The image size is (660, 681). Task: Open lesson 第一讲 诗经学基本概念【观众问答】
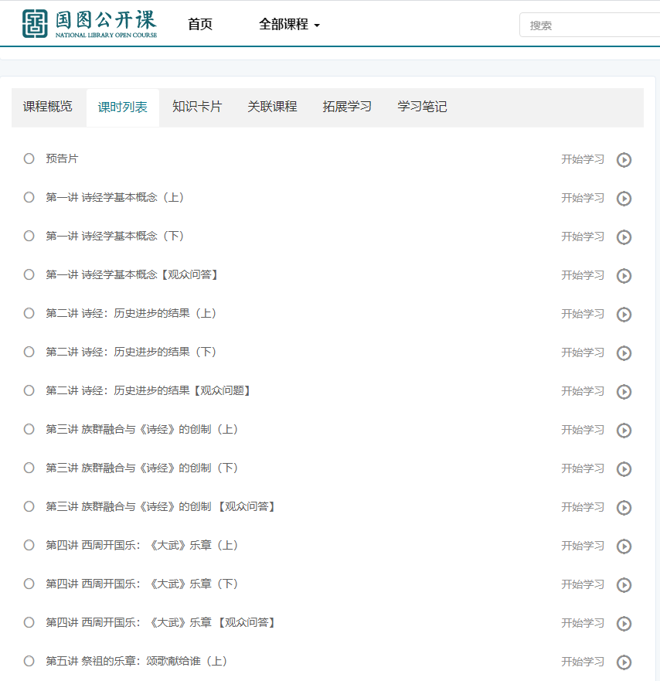pyautogui.click(x=132, y=274)
